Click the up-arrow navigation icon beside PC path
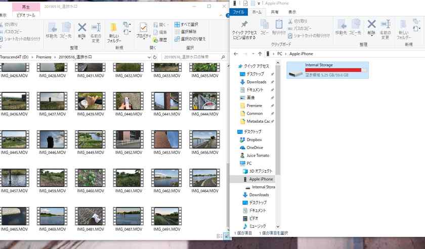Image resolution: width=425 pixels, height=249 pixels. [x=260, y=54]
